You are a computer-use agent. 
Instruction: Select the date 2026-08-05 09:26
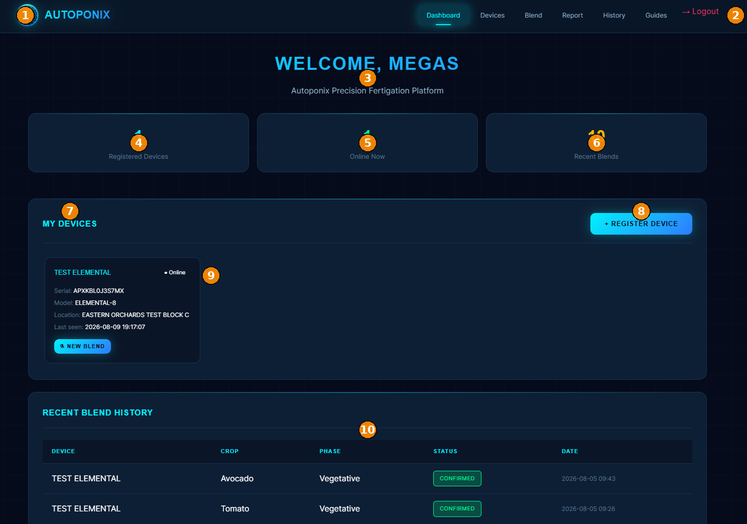(x=588, y=509)
